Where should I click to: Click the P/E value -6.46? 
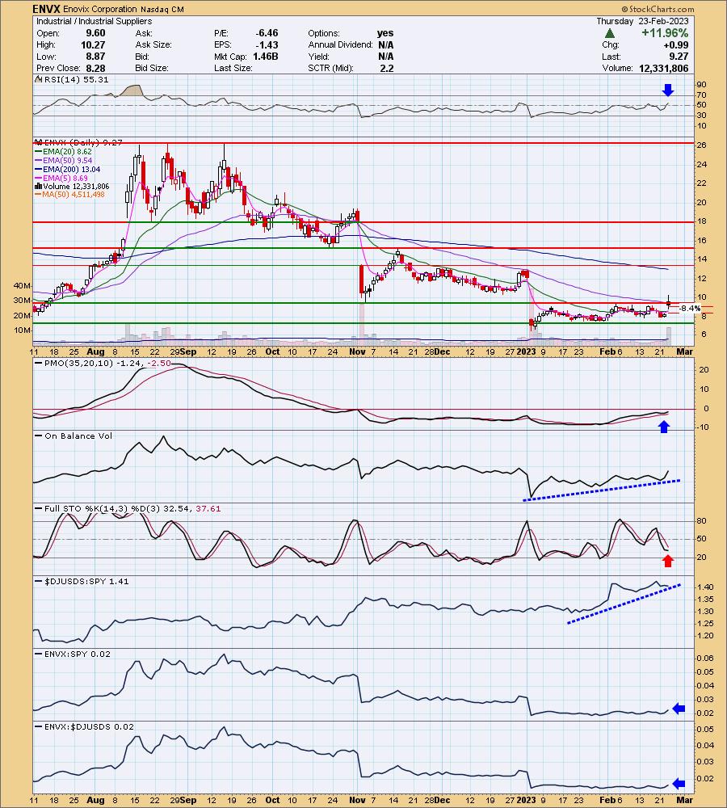267,33
